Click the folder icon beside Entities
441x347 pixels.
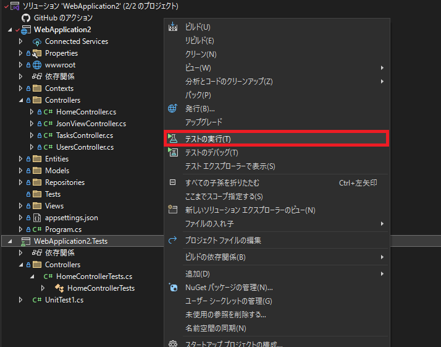coord(37,159)
